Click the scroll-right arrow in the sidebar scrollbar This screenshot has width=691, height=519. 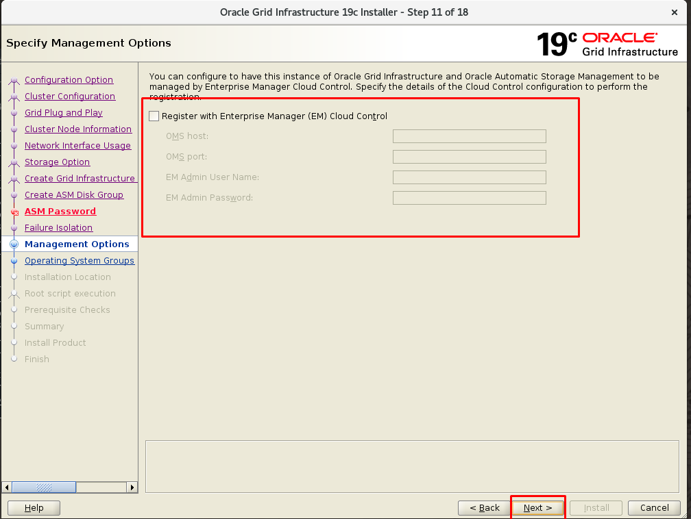[133, 488]
